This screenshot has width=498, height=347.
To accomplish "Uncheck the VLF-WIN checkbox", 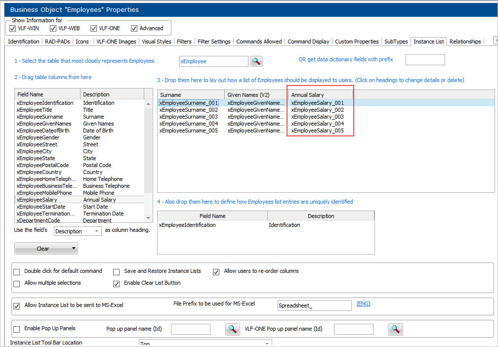I will click(13, 28).
